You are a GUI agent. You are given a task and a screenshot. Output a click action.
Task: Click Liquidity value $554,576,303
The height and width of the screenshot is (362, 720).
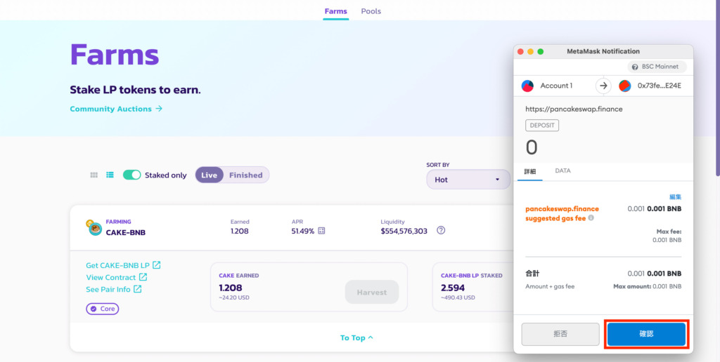(x=404, y=231)
